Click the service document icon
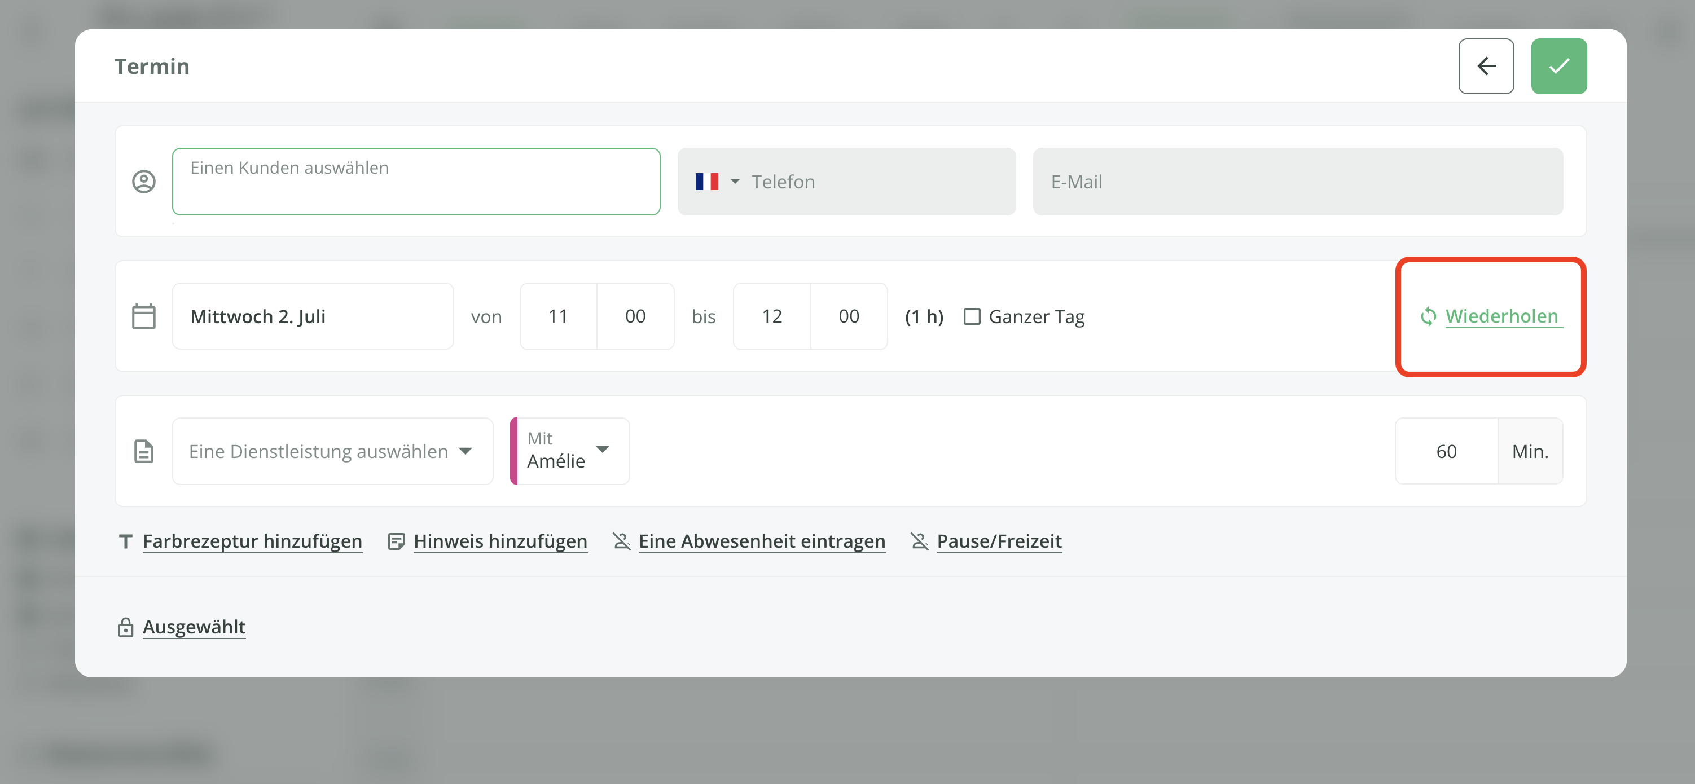Viewport: 1695px width, 784px height. (143, 451)
